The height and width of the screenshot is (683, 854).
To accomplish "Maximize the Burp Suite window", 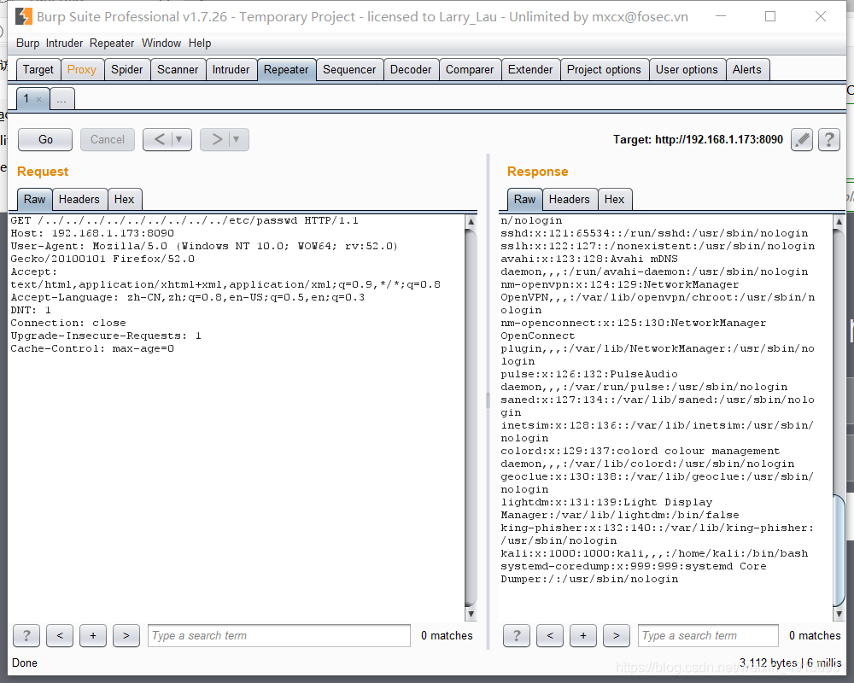I will 770,16.
